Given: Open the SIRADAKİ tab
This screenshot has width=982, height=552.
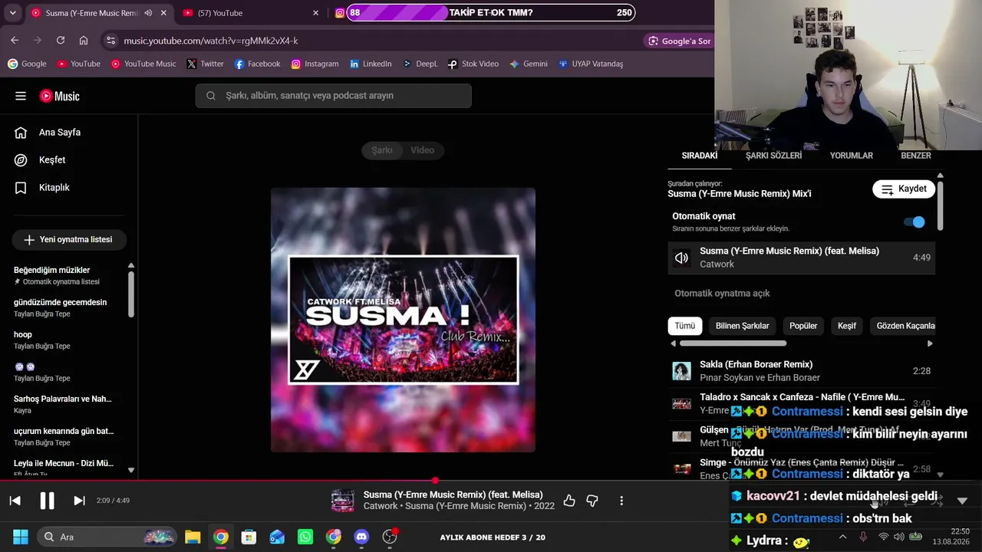Looking at the screenshot, I should pyautogui.click(x=700, y=156).
